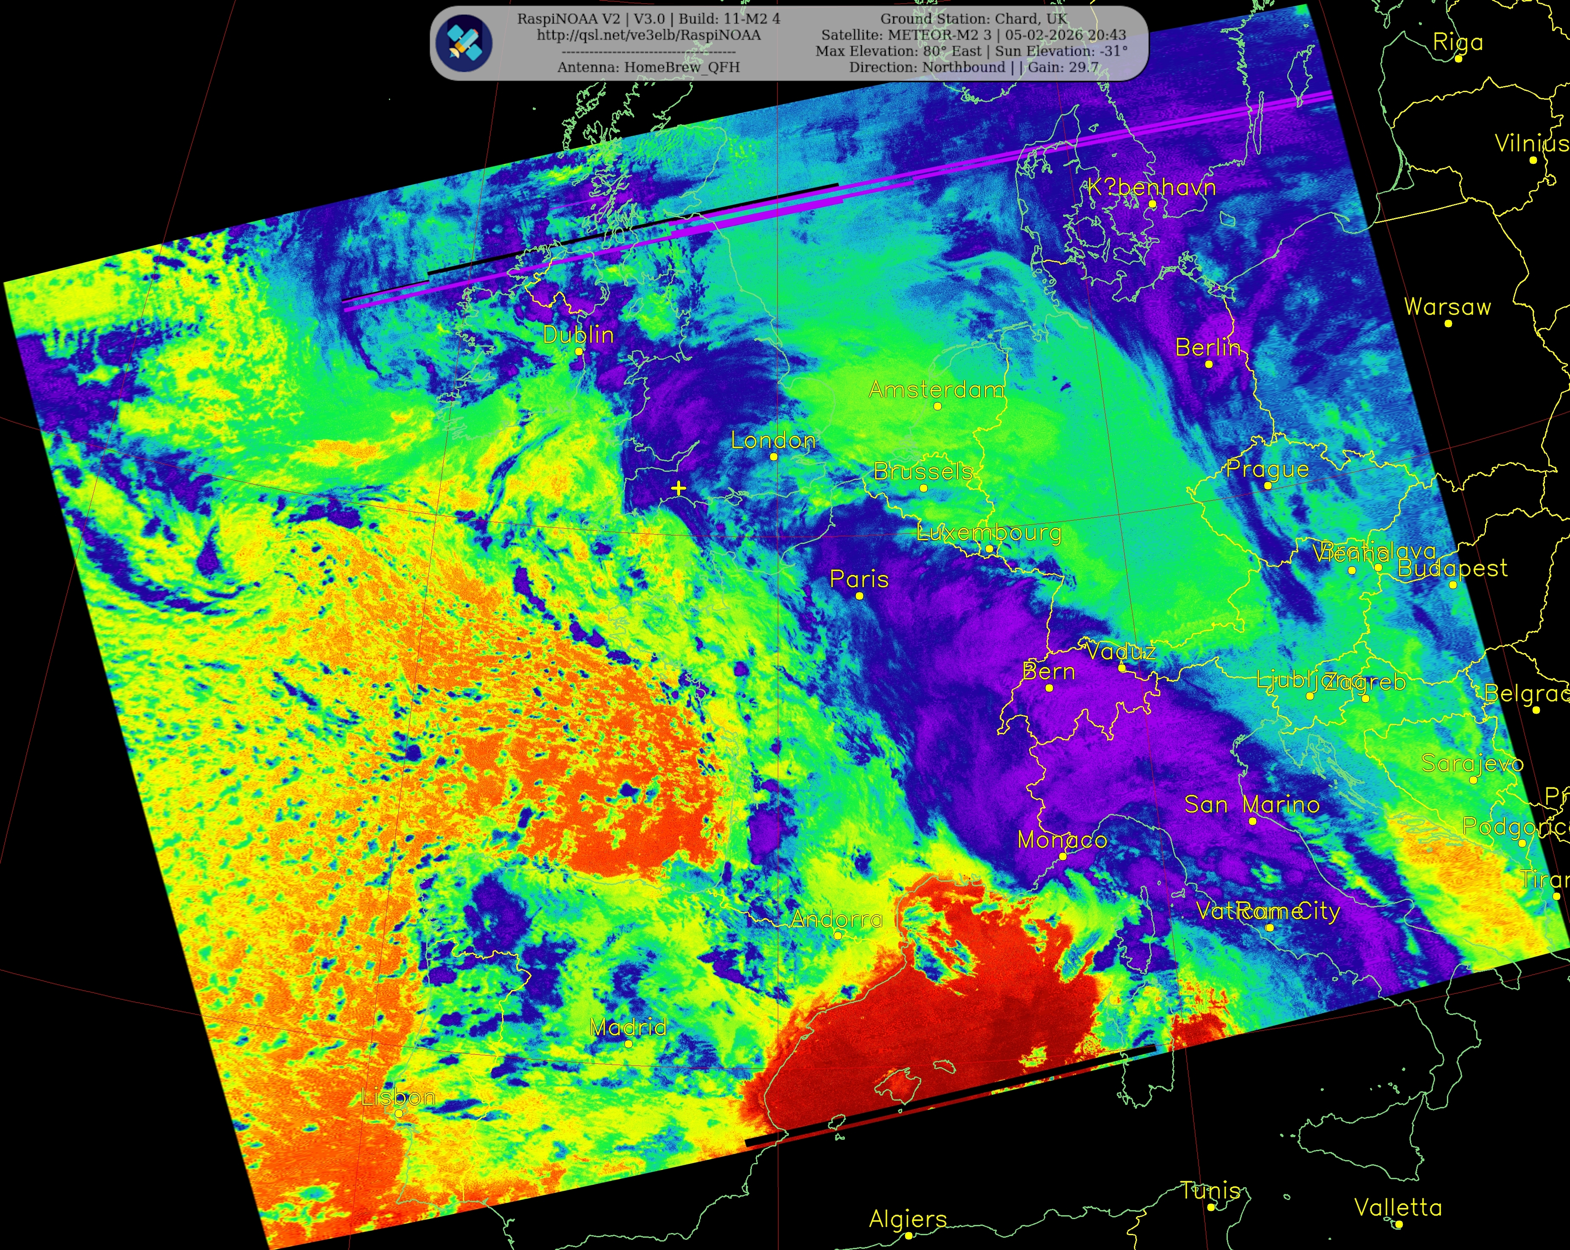Image resolution: width=1570 pixels, height=1250 pixels.
Task: Click the Amsterdam city dot marker
Action: pos(937,406)
